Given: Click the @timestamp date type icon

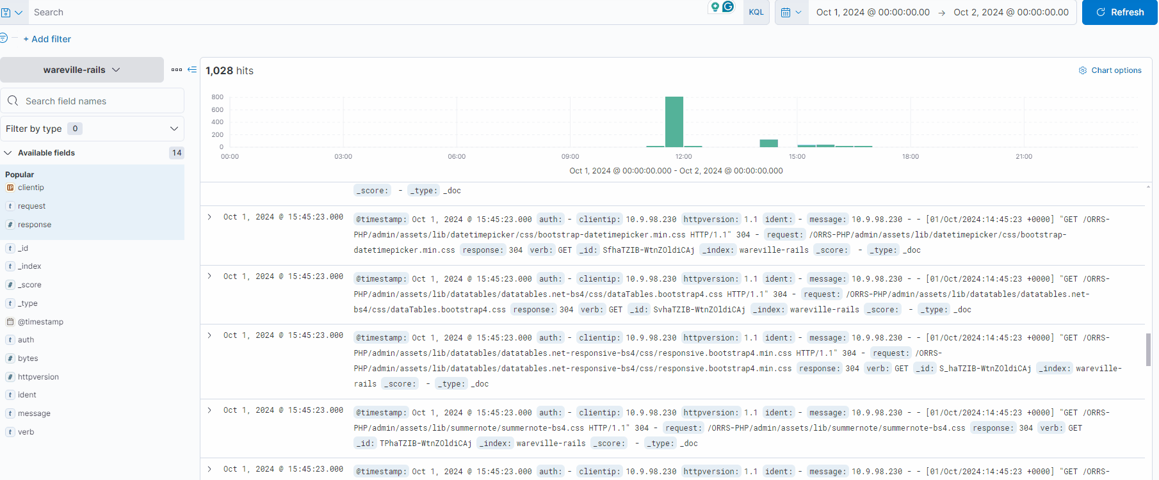Looking at the screenshot, I should 10,322.
